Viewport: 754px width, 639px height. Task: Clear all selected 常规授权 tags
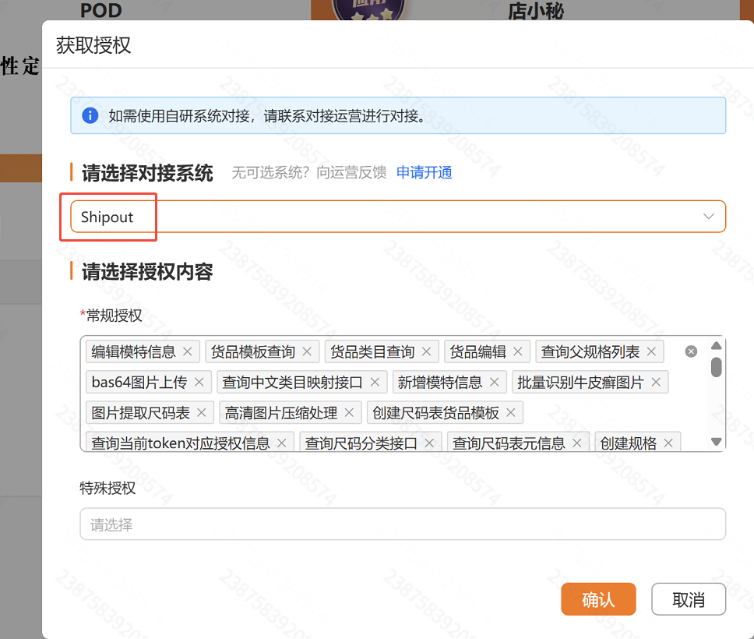[x=691, y=351]
